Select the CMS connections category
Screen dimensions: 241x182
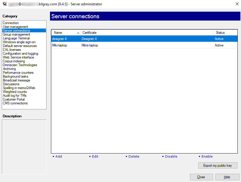point(15,103)
